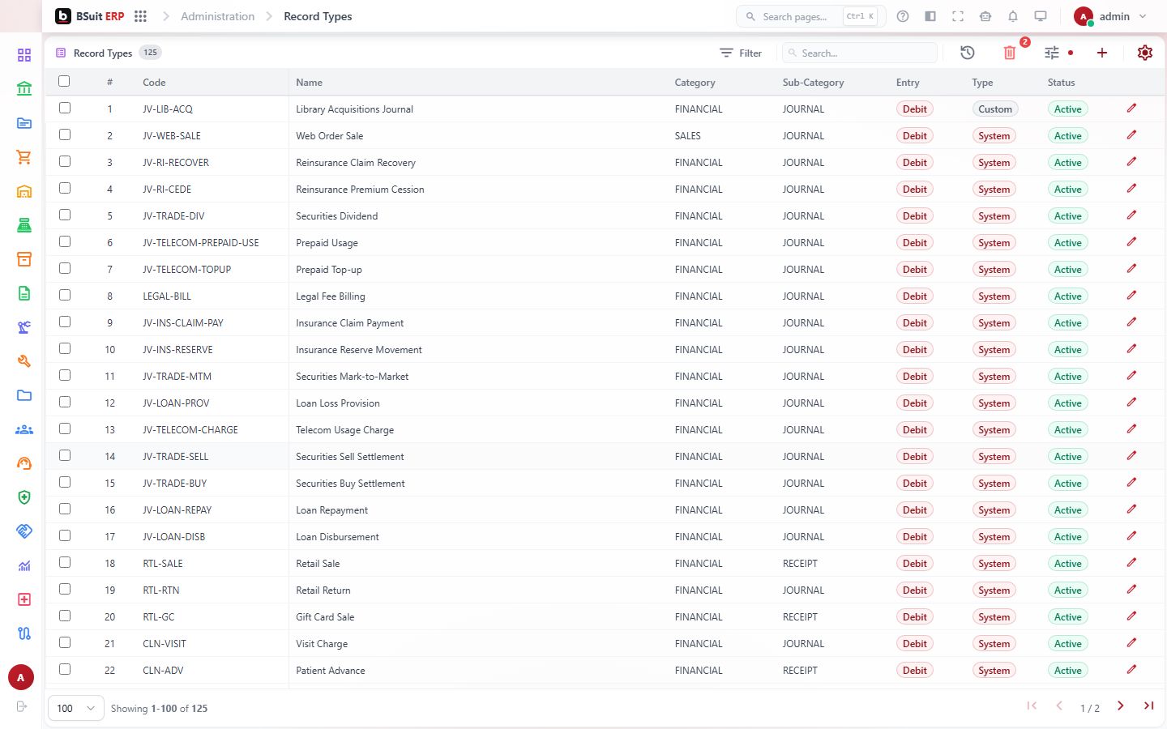Click 'Securities Mark-to-Market' name cell
Image resolution: width=1167 pixels, height=729 pixels.
click(x=353, y=377)
